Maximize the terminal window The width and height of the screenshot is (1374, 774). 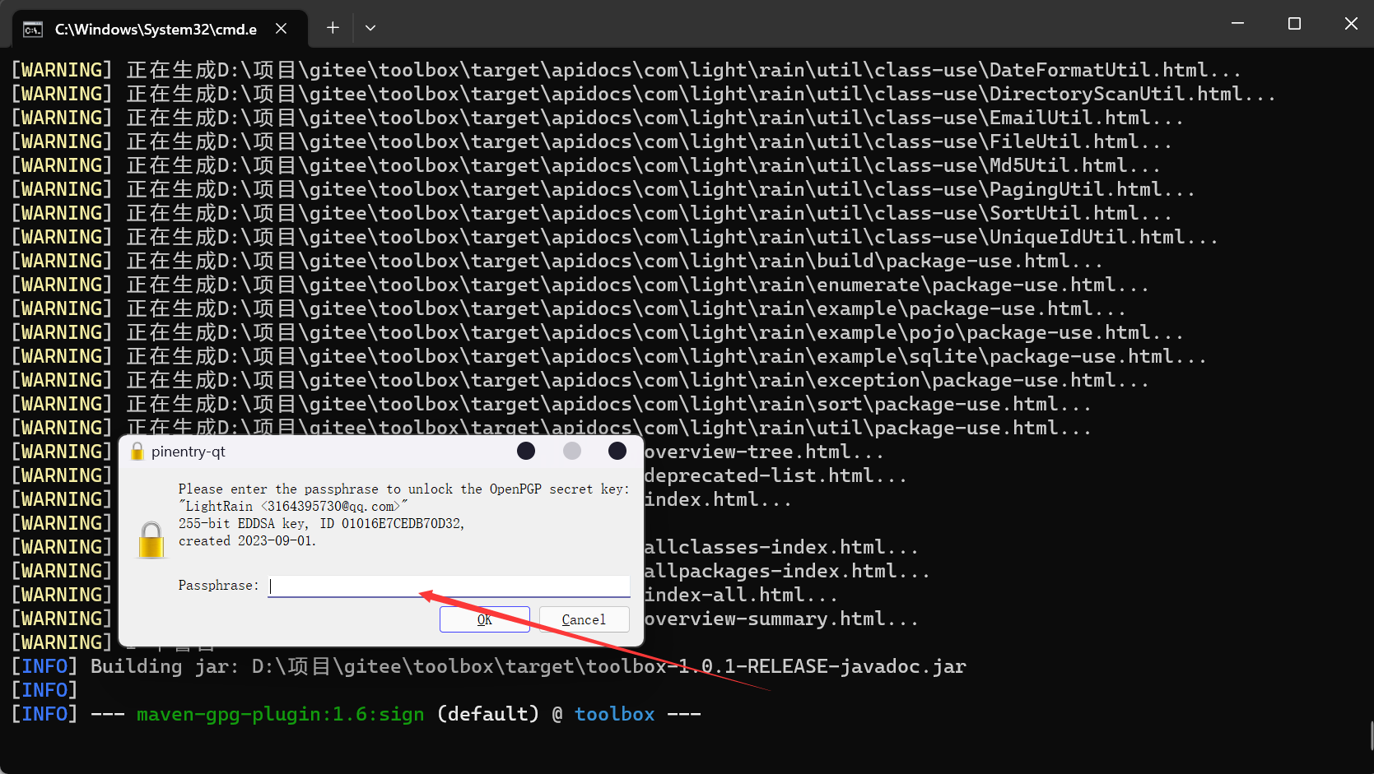1294,24
